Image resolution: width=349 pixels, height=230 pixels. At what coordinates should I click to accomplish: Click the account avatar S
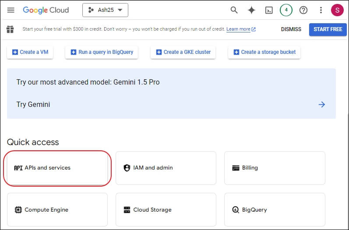click(x=337, y=10)
